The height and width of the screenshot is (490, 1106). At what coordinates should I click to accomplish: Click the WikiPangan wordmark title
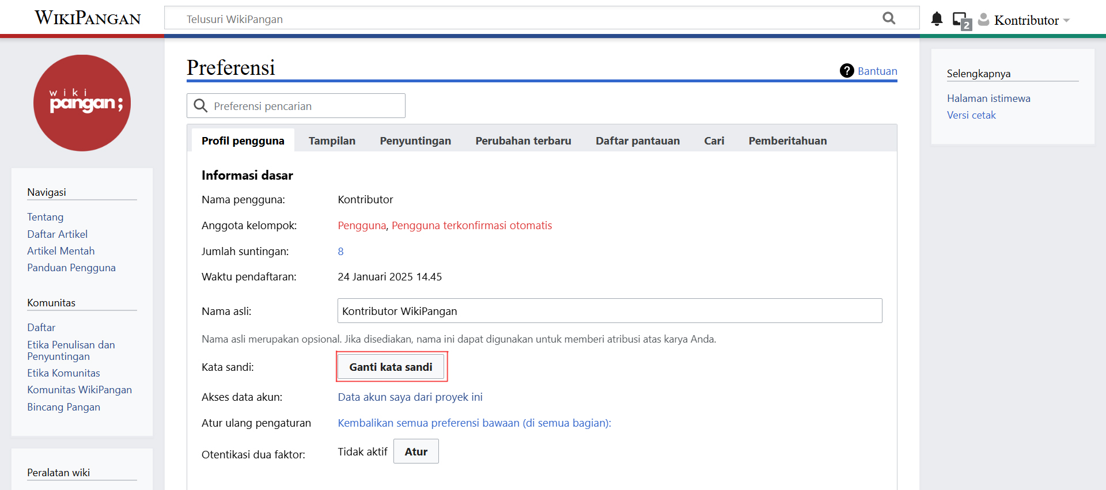pyautogui.click(x=88, y=18)
